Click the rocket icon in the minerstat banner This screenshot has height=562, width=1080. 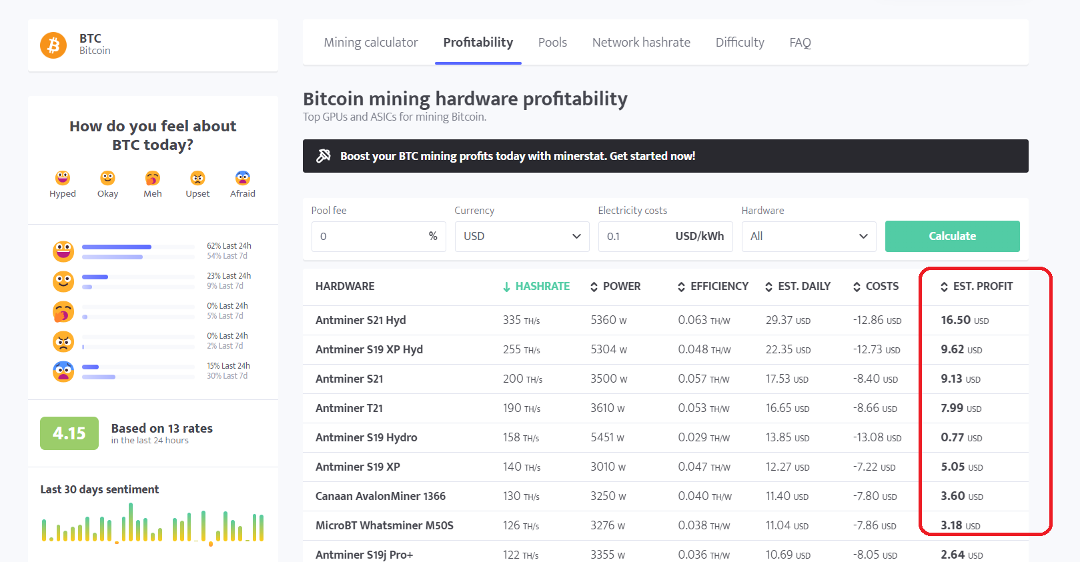[x=324, y=156]
